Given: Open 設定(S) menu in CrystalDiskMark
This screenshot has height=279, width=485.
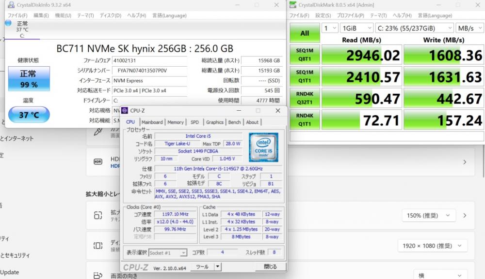Looking at the screenshot, I should tap(323, 15).
